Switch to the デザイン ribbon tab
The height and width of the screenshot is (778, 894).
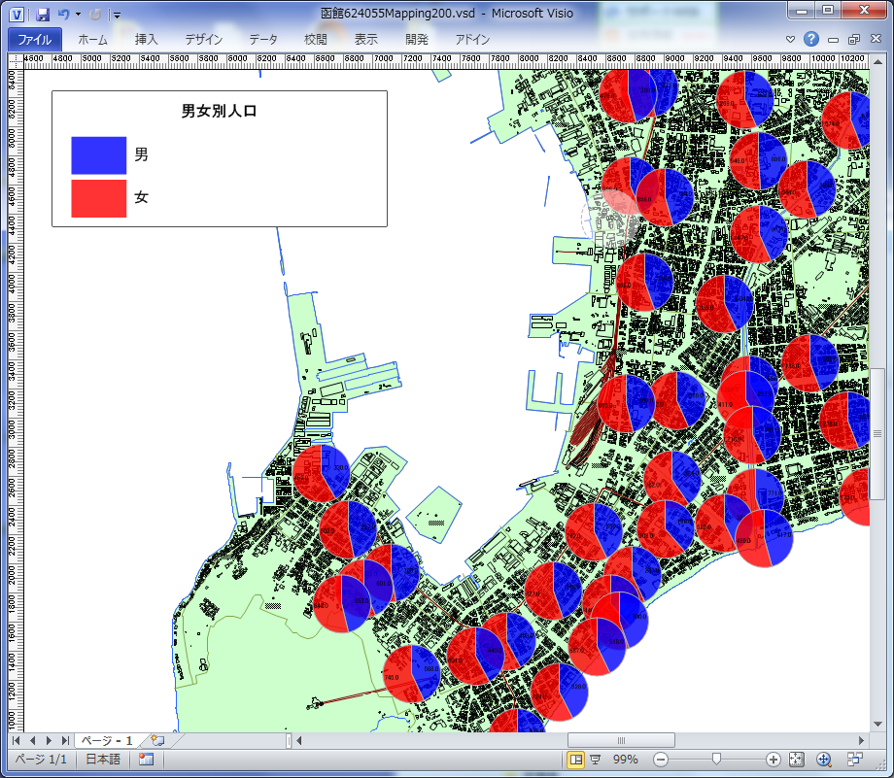coord(204,40)
